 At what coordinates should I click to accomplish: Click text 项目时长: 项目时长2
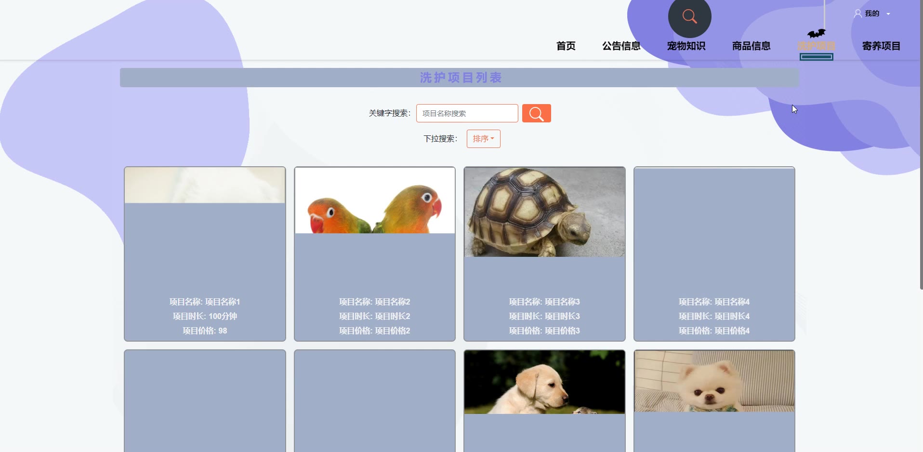coord(375,316)
